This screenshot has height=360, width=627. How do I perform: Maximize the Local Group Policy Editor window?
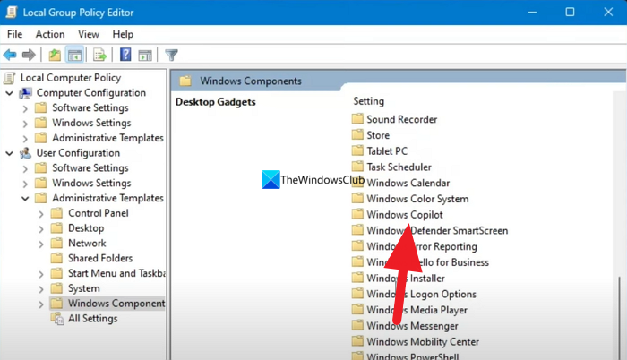pos(570,12)
